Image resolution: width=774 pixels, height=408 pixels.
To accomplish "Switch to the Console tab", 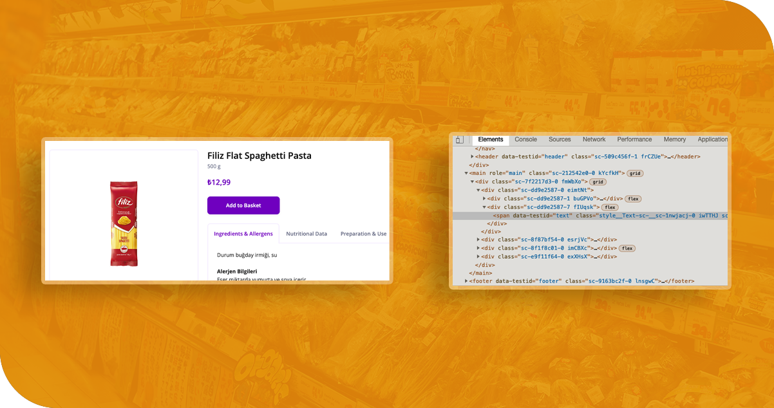I will coord(525,140).
